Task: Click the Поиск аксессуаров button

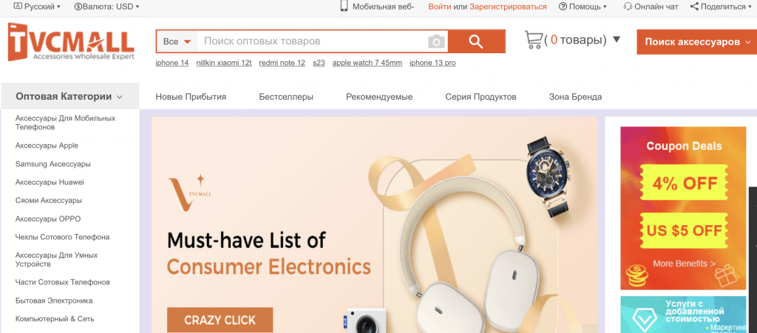Action: coord(697,42)
